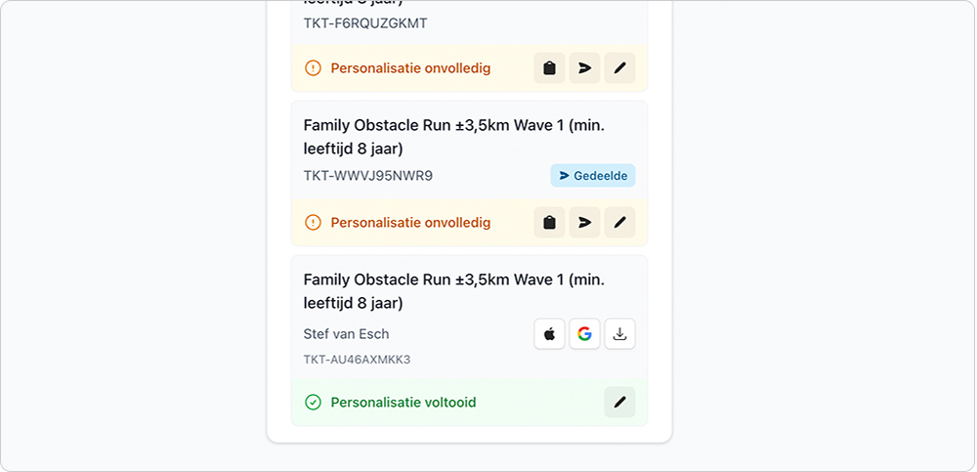Click 'Personalisatie onvolledig' on ticket TKT-F6RQUZGKMT
Viewport: 977px width, 472px height.
click(410, 68)
